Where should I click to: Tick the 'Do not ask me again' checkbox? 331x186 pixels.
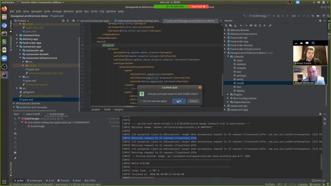[x=141, y=101]
